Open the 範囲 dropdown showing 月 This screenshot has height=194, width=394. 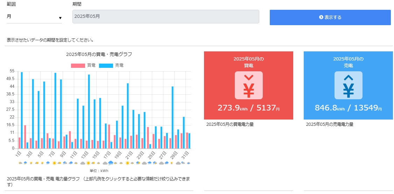click(34, 17)
